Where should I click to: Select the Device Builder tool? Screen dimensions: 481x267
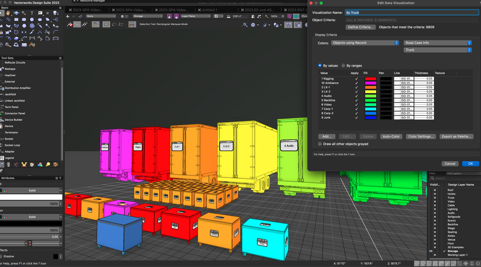coord(13,120)
